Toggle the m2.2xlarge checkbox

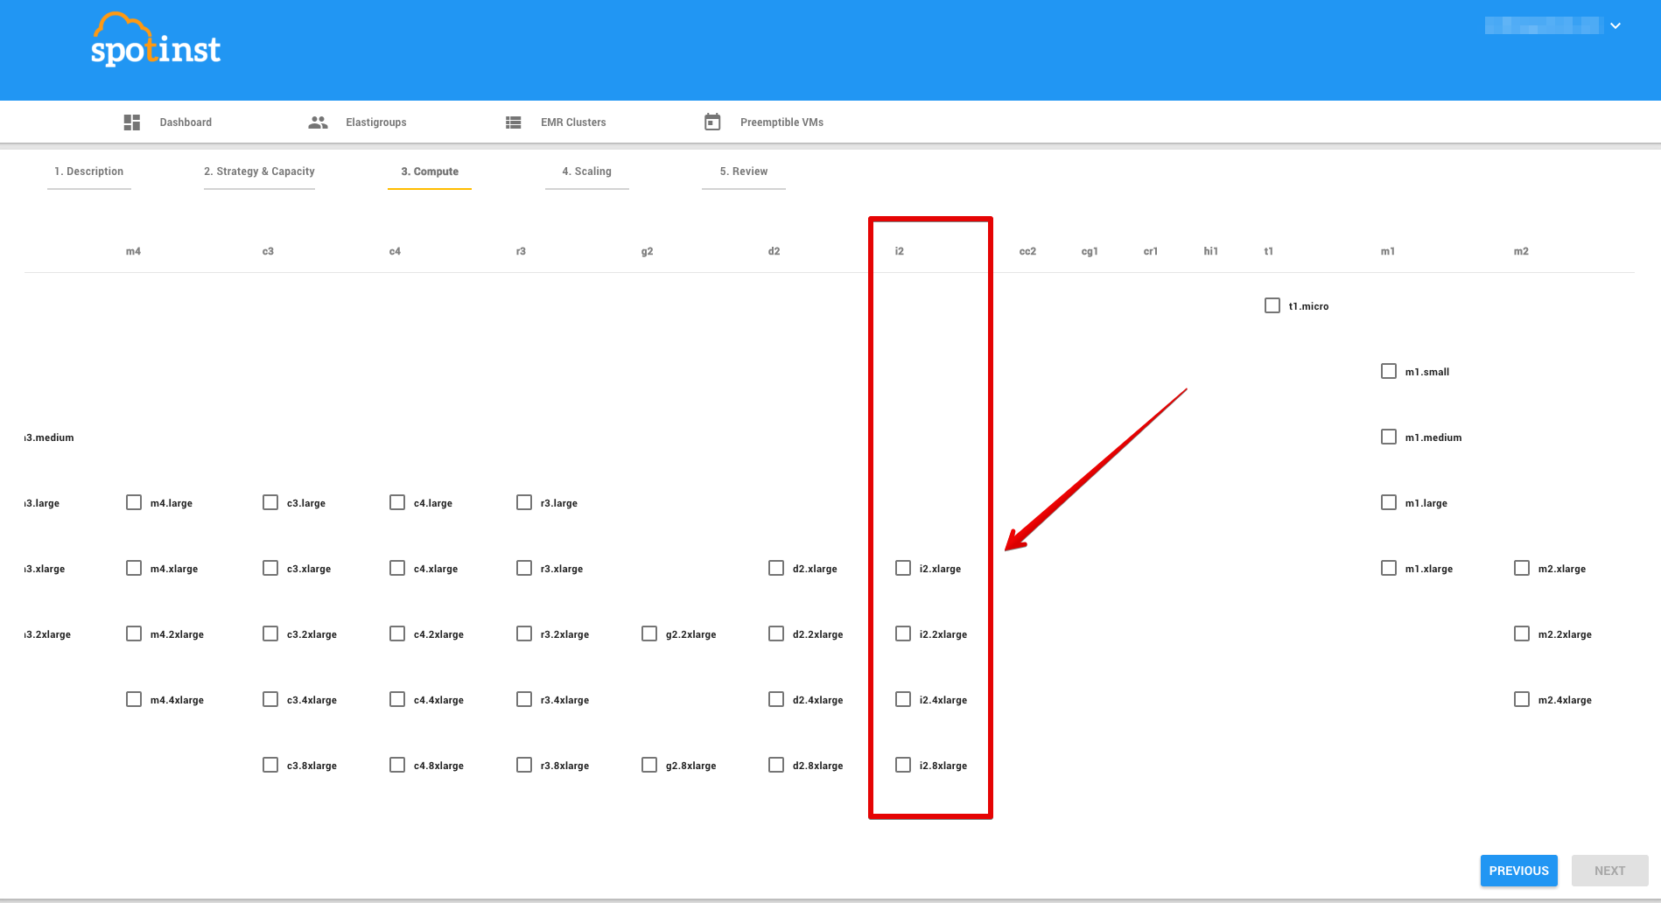click(1522, 633)
